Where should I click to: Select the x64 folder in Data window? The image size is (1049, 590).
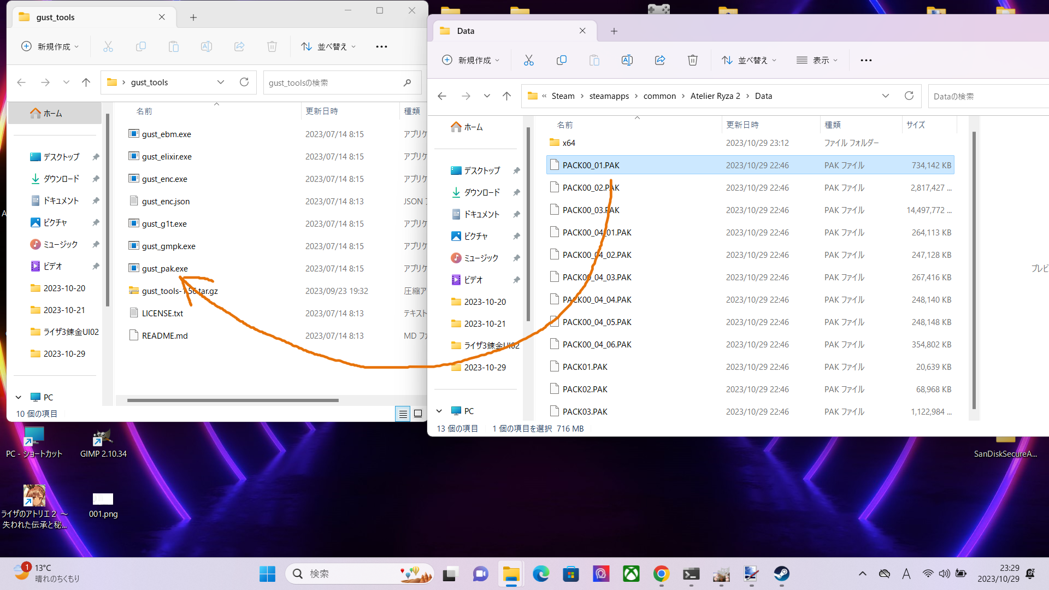click(568, 143)
